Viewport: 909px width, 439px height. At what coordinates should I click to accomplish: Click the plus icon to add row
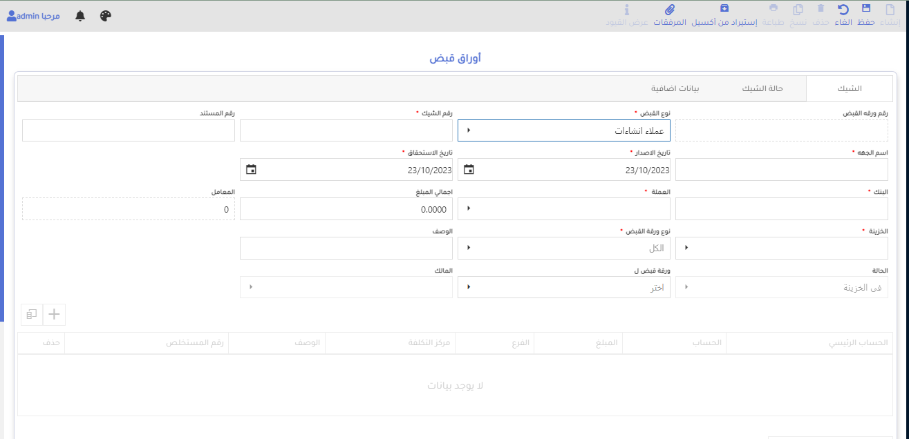pos(54,314)
